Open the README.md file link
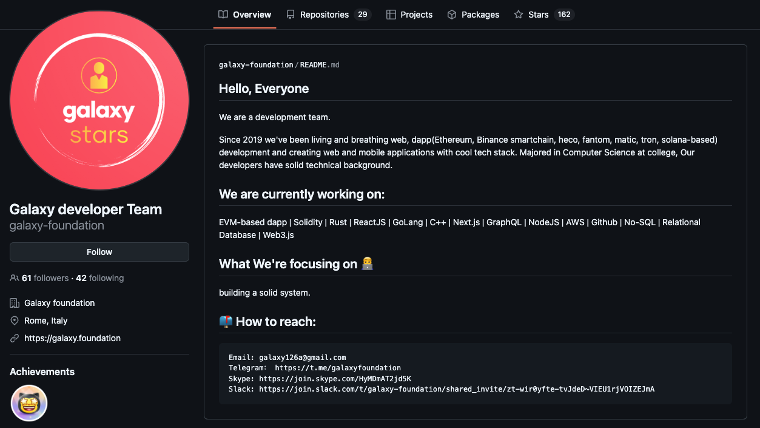This screenshot has width=760, height=428. (x=319, y=64)
